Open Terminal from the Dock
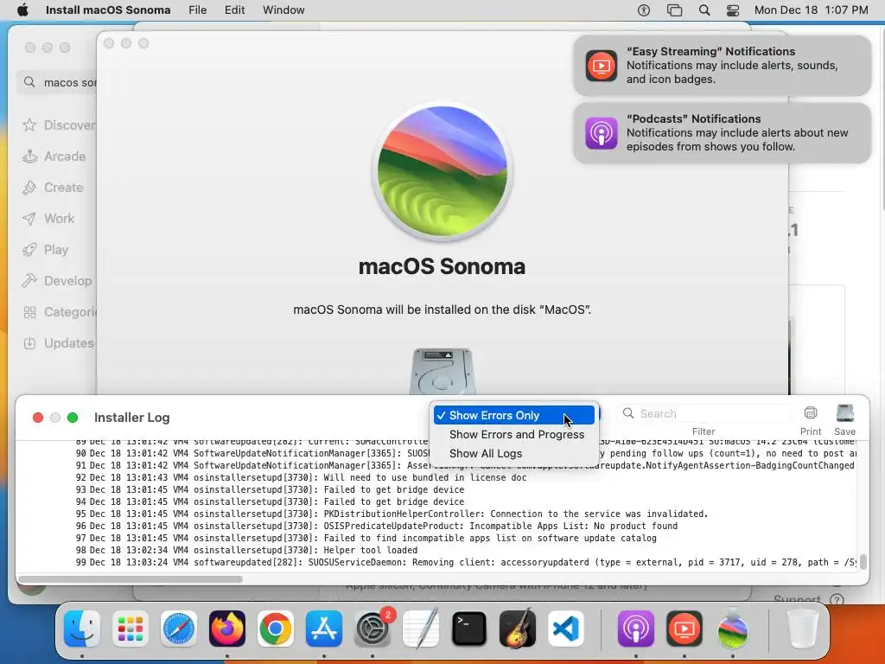 click(469, 629)
